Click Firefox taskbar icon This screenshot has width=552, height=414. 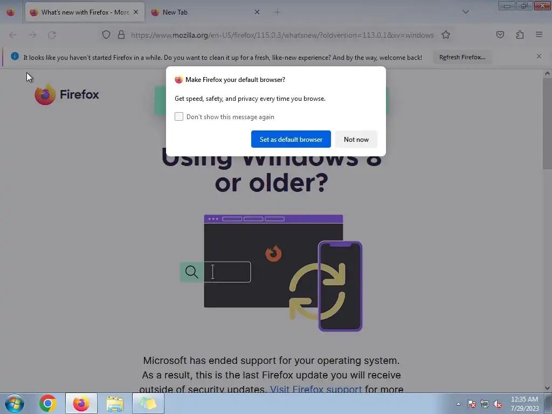(x=81, y=403)
